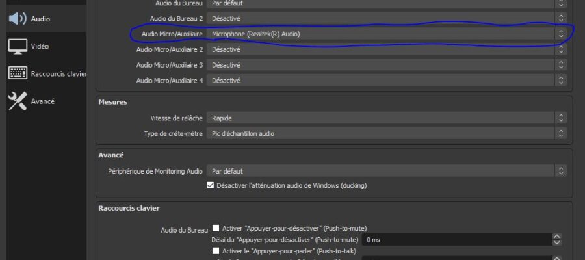Click the Audio Micro/Auxiliaire 3 label
Screen dimensions: 585x260
tap(170, 65)
